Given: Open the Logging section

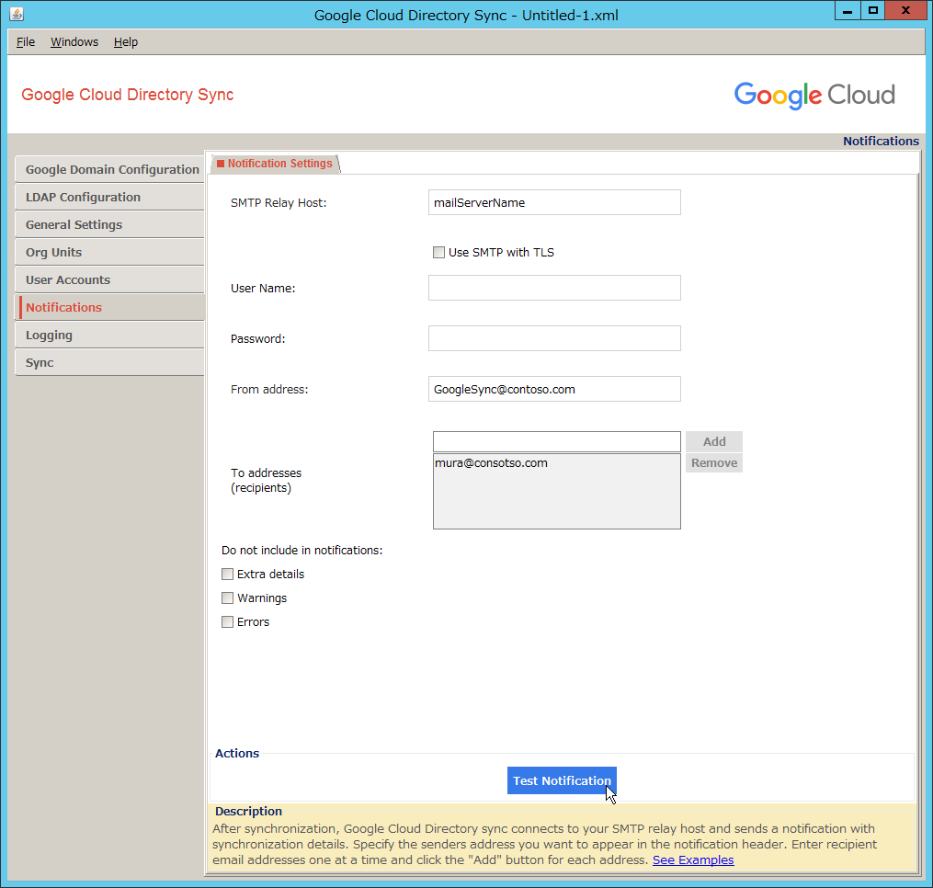Looking at the screenshot, I should [110, 336].
